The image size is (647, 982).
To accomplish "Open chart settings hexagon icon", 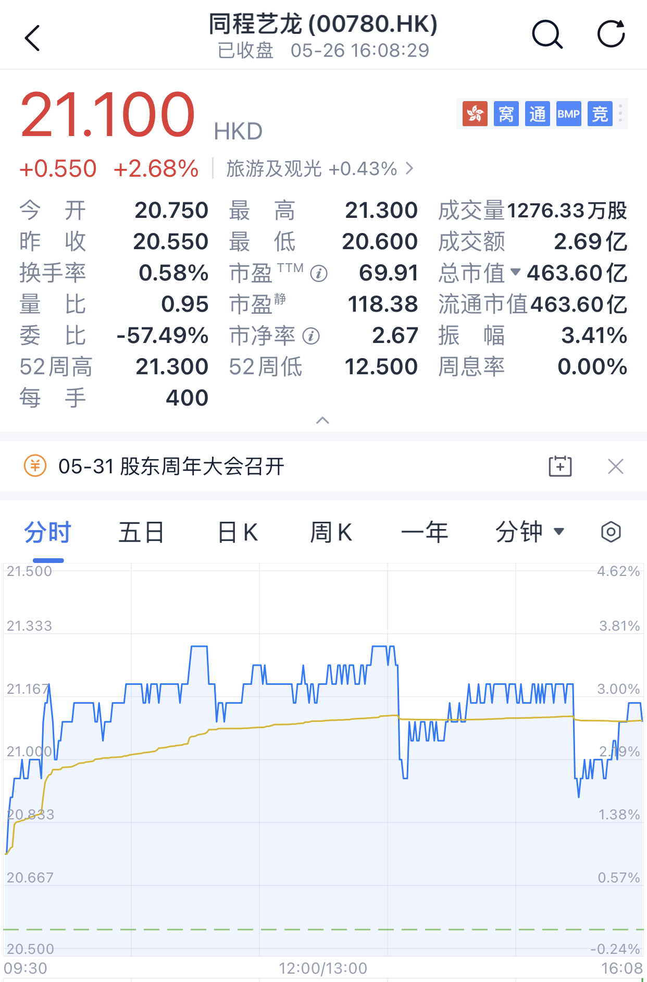I will click(x=611, y=532).
